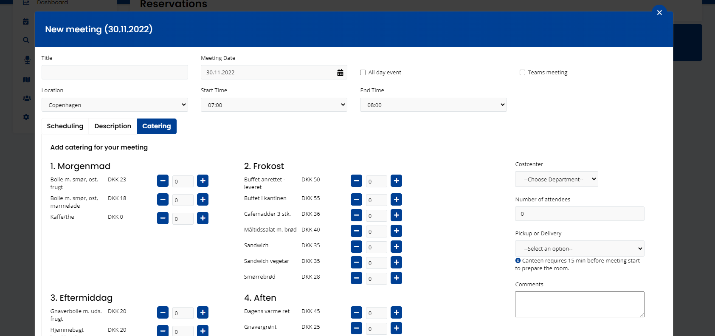This screenshot has width=715, height=336.
Task: Add one Sandwich vegetar
Action: coord(396,263)
